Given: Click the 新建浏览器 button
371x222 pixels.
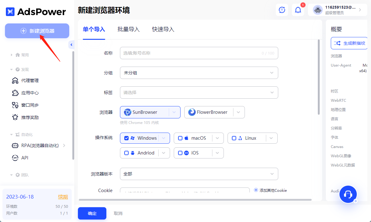Looking at the screenshot, I should tap(37, 31).
